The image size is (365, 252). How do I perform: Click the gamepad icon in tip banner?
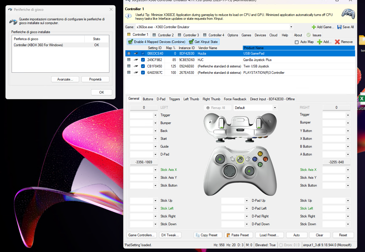point(348,14)
